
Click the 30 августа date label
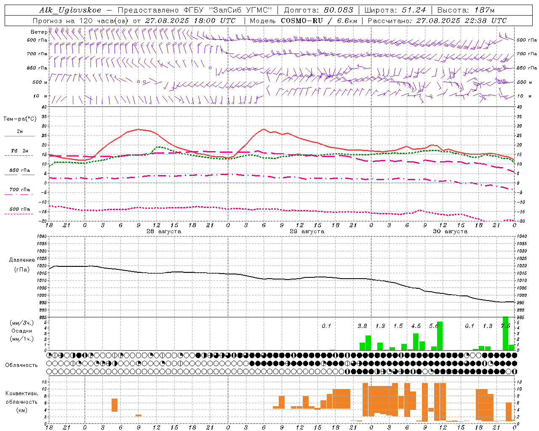pyautogui.click(x=450, y=231)
